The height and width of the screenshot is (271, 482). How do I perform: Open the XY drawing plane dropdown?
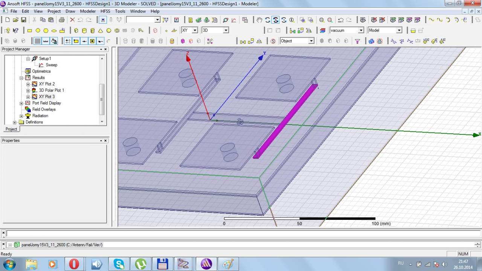(x=195, y=30)
